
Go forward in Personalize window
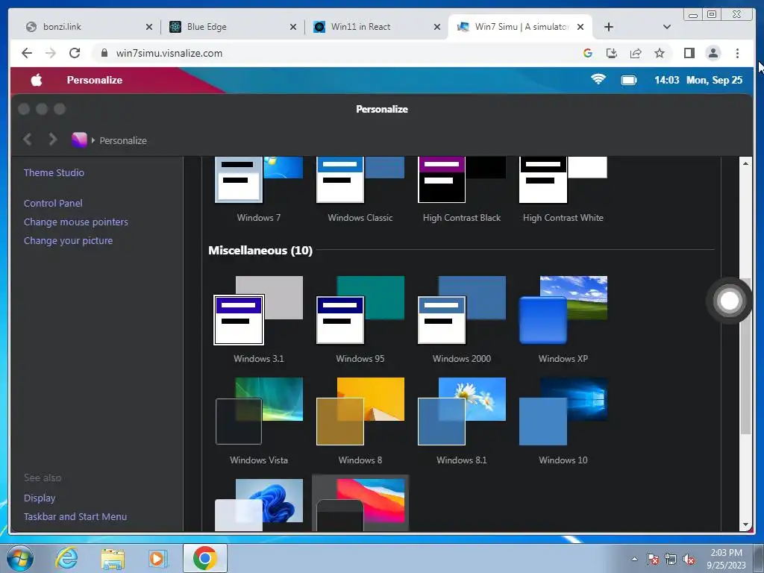[53, 140]
